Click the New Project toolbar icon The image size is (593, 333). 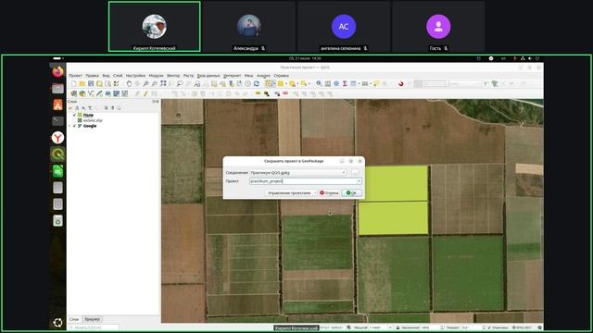coord(74,84)
